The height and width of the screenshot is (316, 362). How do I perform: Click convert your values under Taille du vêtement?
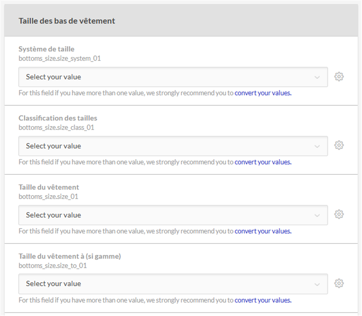263,231
